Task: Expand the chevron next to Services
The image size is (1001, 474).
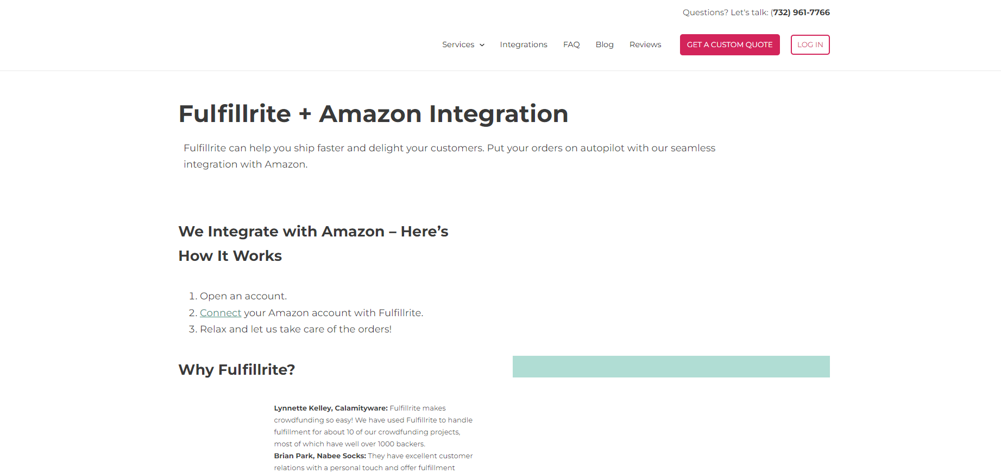Action: click(x=482, y=45)
